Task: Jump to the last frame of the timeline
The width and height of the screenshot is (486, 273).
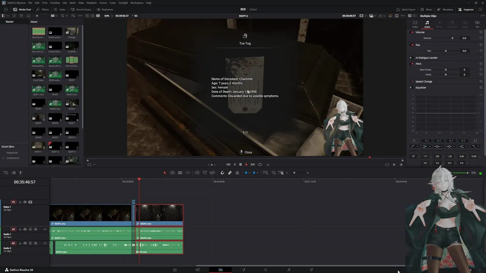Action: click(x=253, y=165)
